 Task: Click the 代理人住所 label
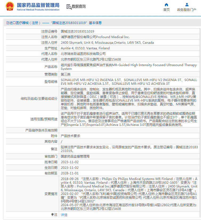[49, 59]
